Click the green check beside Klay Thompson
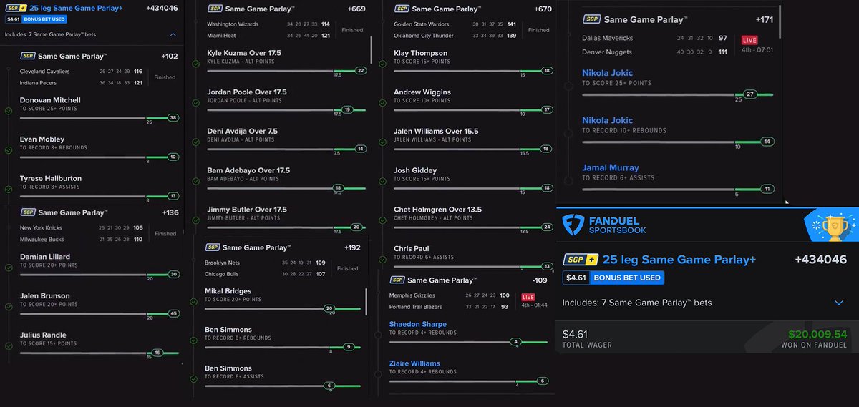Image resolution: width=859 pixels, height=407 pixels. coord(382,64)
